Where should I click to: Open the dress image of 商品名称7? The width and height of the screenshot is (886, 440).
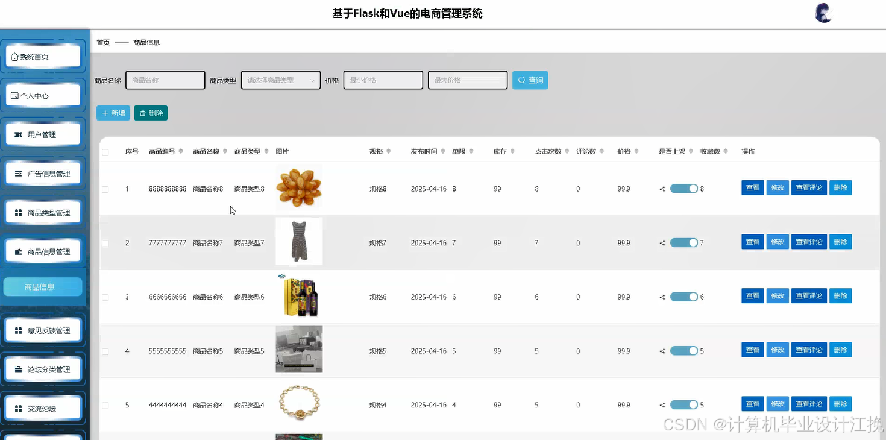click(x=299, y=241)
